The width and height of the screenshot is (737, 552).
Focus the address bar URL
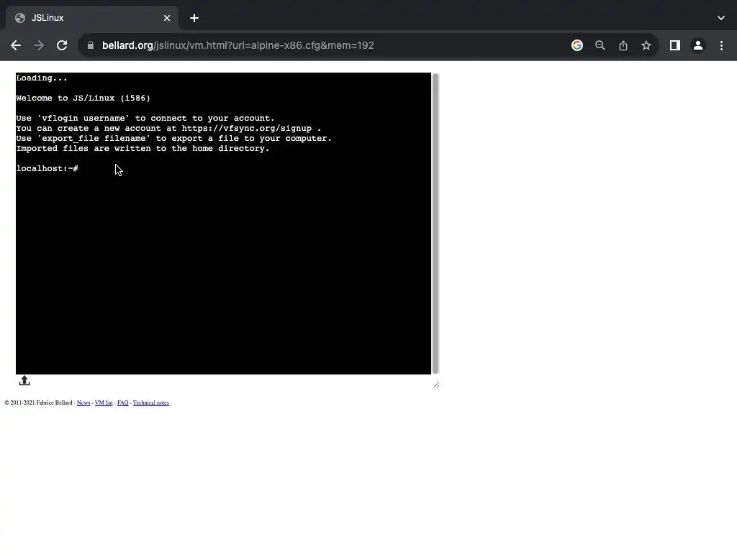tap(238, 45)
